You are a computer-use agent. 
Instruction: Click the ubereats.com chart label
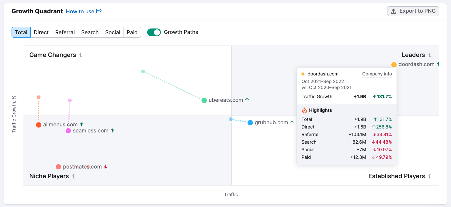tap(226, 100)
